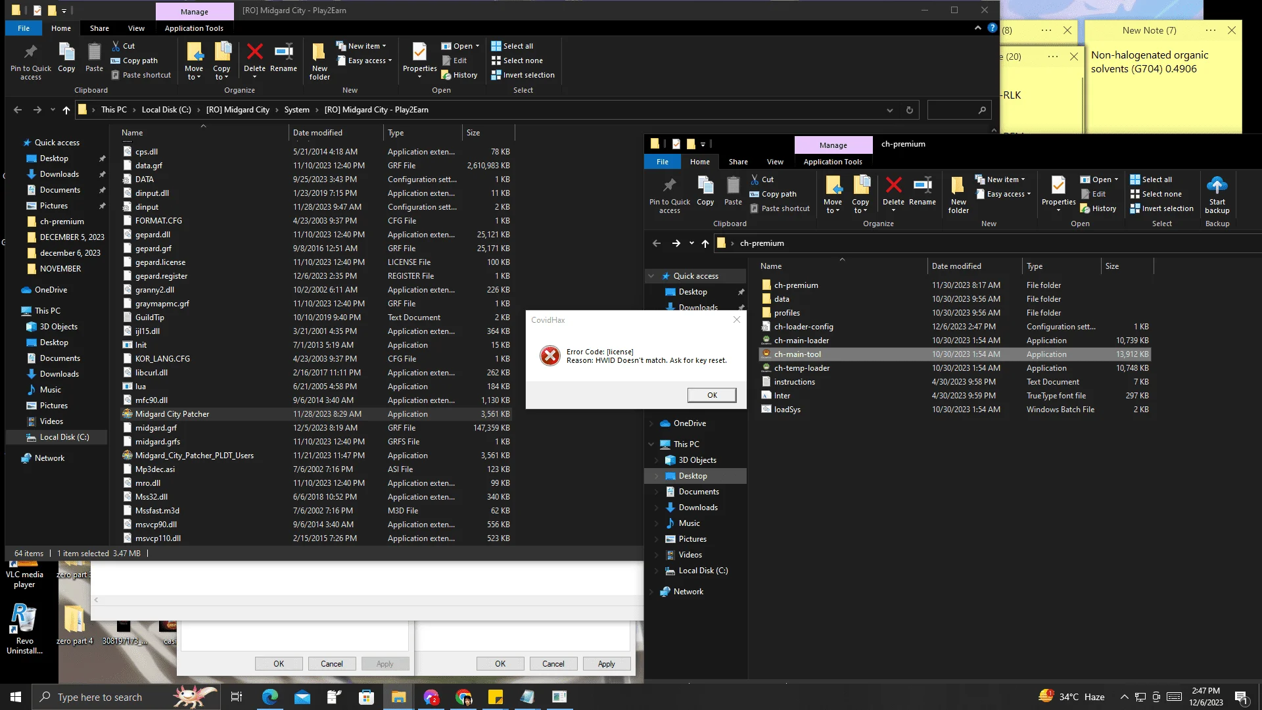Click Start backup icon in ch-premium window
The image size is (1262, 710).
pos(1217,195)
